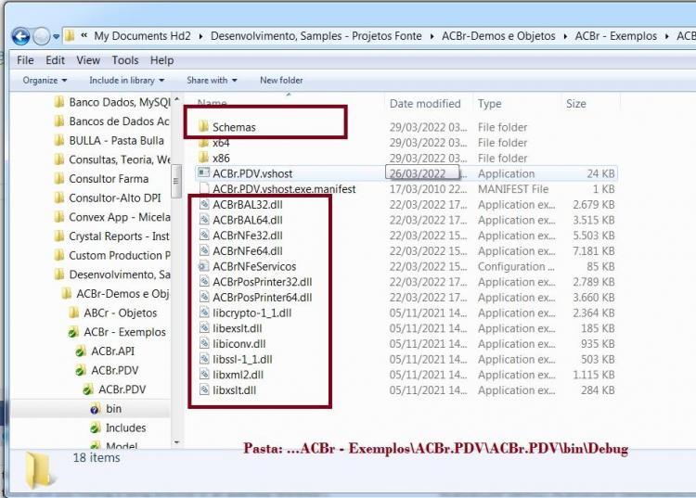Select Banco Dados, MySQL folder in tree

tap(112, 102)
